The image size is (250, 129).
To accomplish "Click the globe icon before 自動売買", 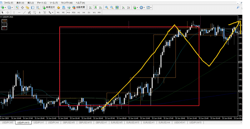I will point(69,8).
